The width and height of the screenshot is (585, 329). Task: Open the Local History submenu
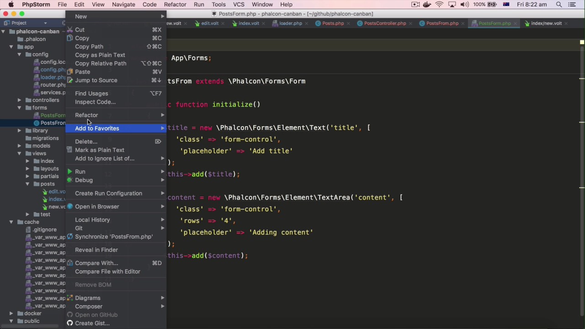(x=116, y=220)
